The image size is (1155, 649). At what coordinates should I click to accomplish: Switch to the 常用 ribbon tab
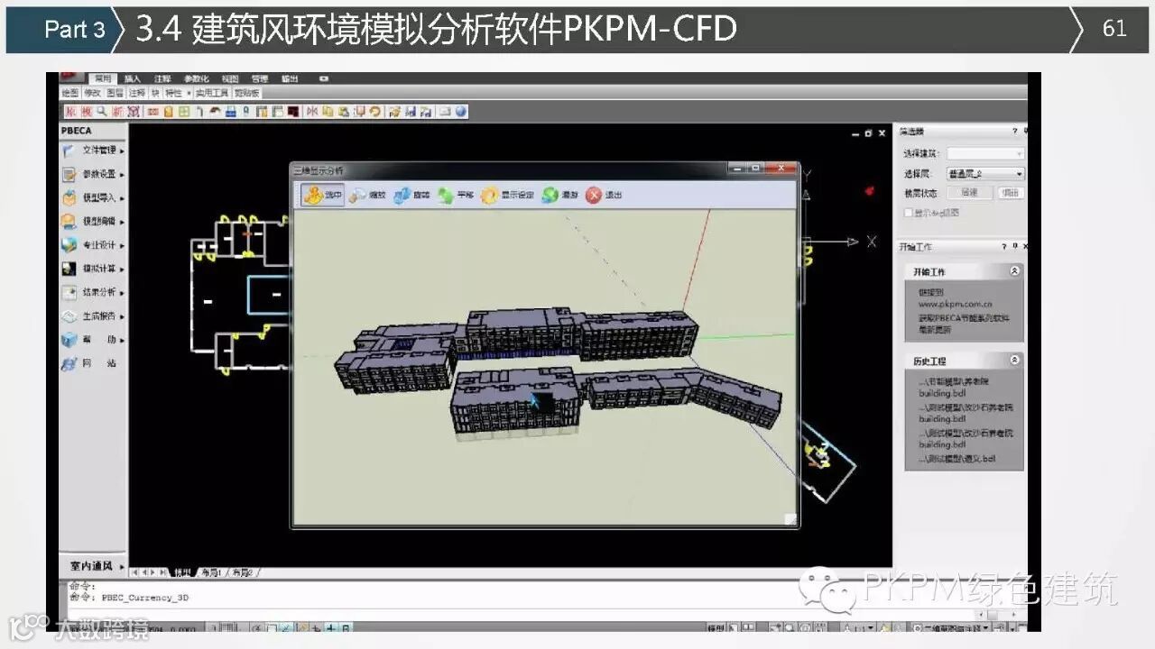pos(103,78)
